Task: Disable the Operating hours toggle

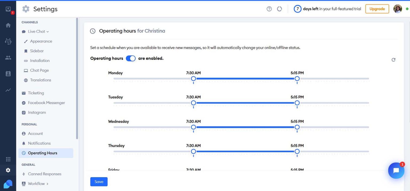Action: click(131, 58)
